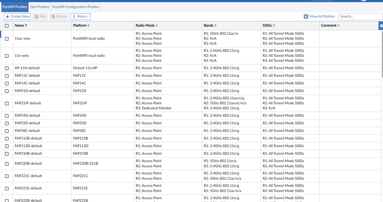
Task: Switch to the FortiAP Profiles tab
Action: 15,7
